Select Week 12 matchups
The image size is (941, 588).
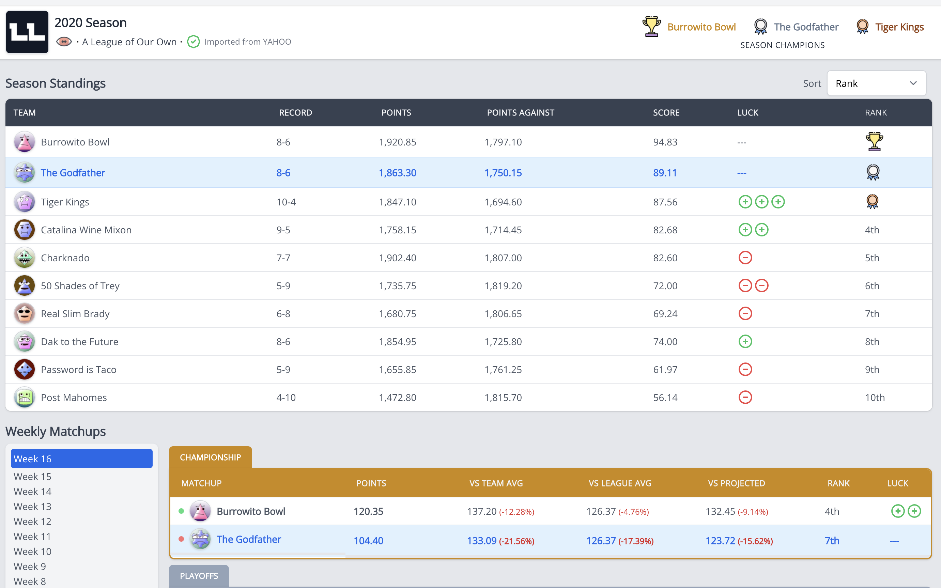[x=32, y=522]
